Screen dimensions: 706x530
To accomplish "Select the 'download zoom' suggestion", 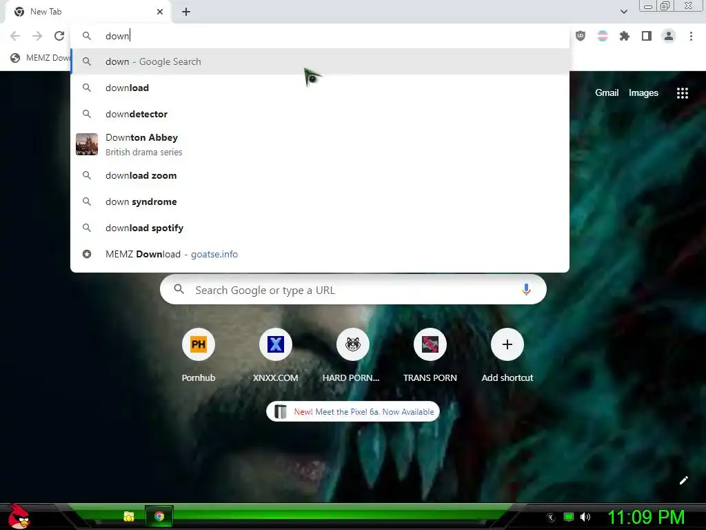I will pos(320,175).
